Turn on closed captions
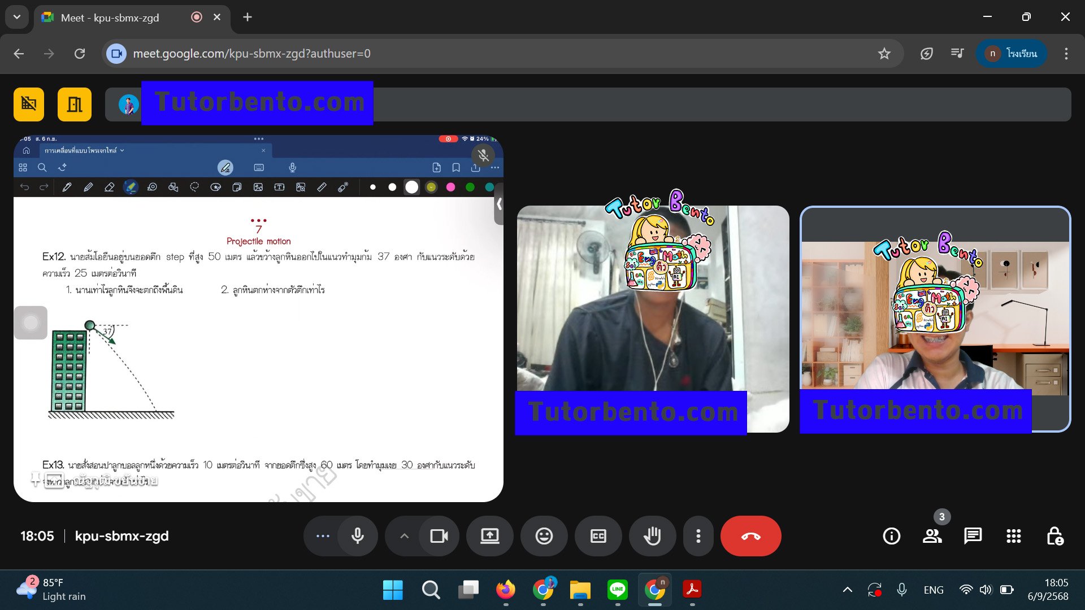 [x=598, y=536]
